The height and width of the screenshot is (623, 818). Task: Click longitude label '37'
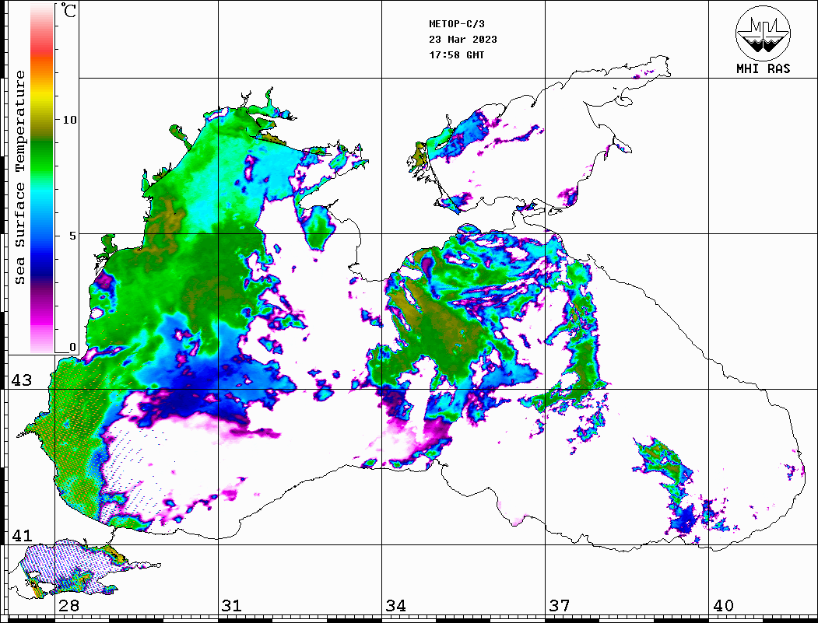[560, 606]
